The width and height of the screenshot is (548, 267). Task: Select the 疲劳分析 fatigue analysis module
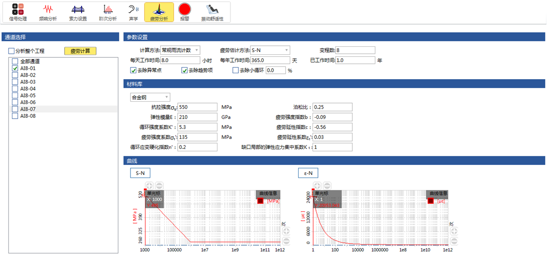pos(159,12)
